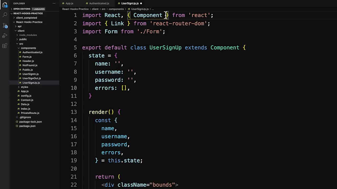337x189 pixels.
Task: Switch to the Authenticated.js tab
Action: coord(99,3)
